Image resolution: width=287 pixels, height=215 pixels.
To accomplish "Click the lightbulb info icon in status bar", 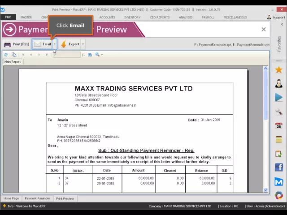I will click(x=4, y=206).
